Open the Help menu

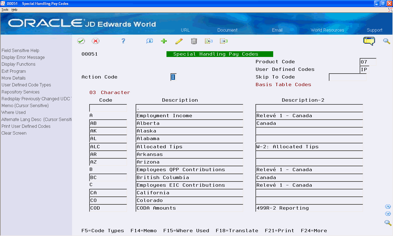(x=14, y=9)
